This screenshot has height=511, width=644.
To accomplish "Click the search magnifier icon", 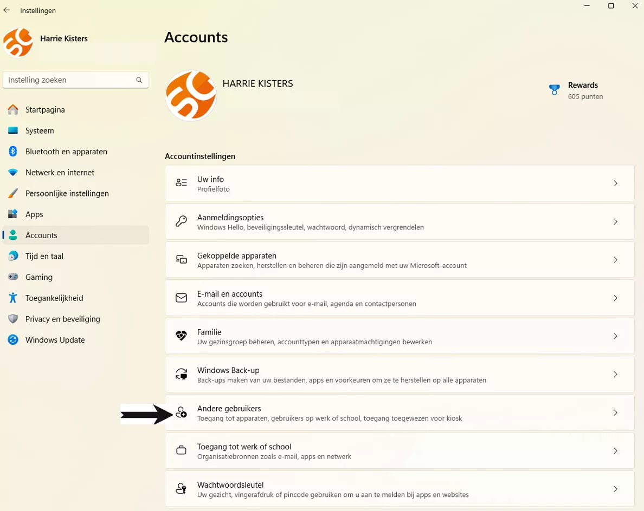I will pyautogui.click(x=139, y=80).
